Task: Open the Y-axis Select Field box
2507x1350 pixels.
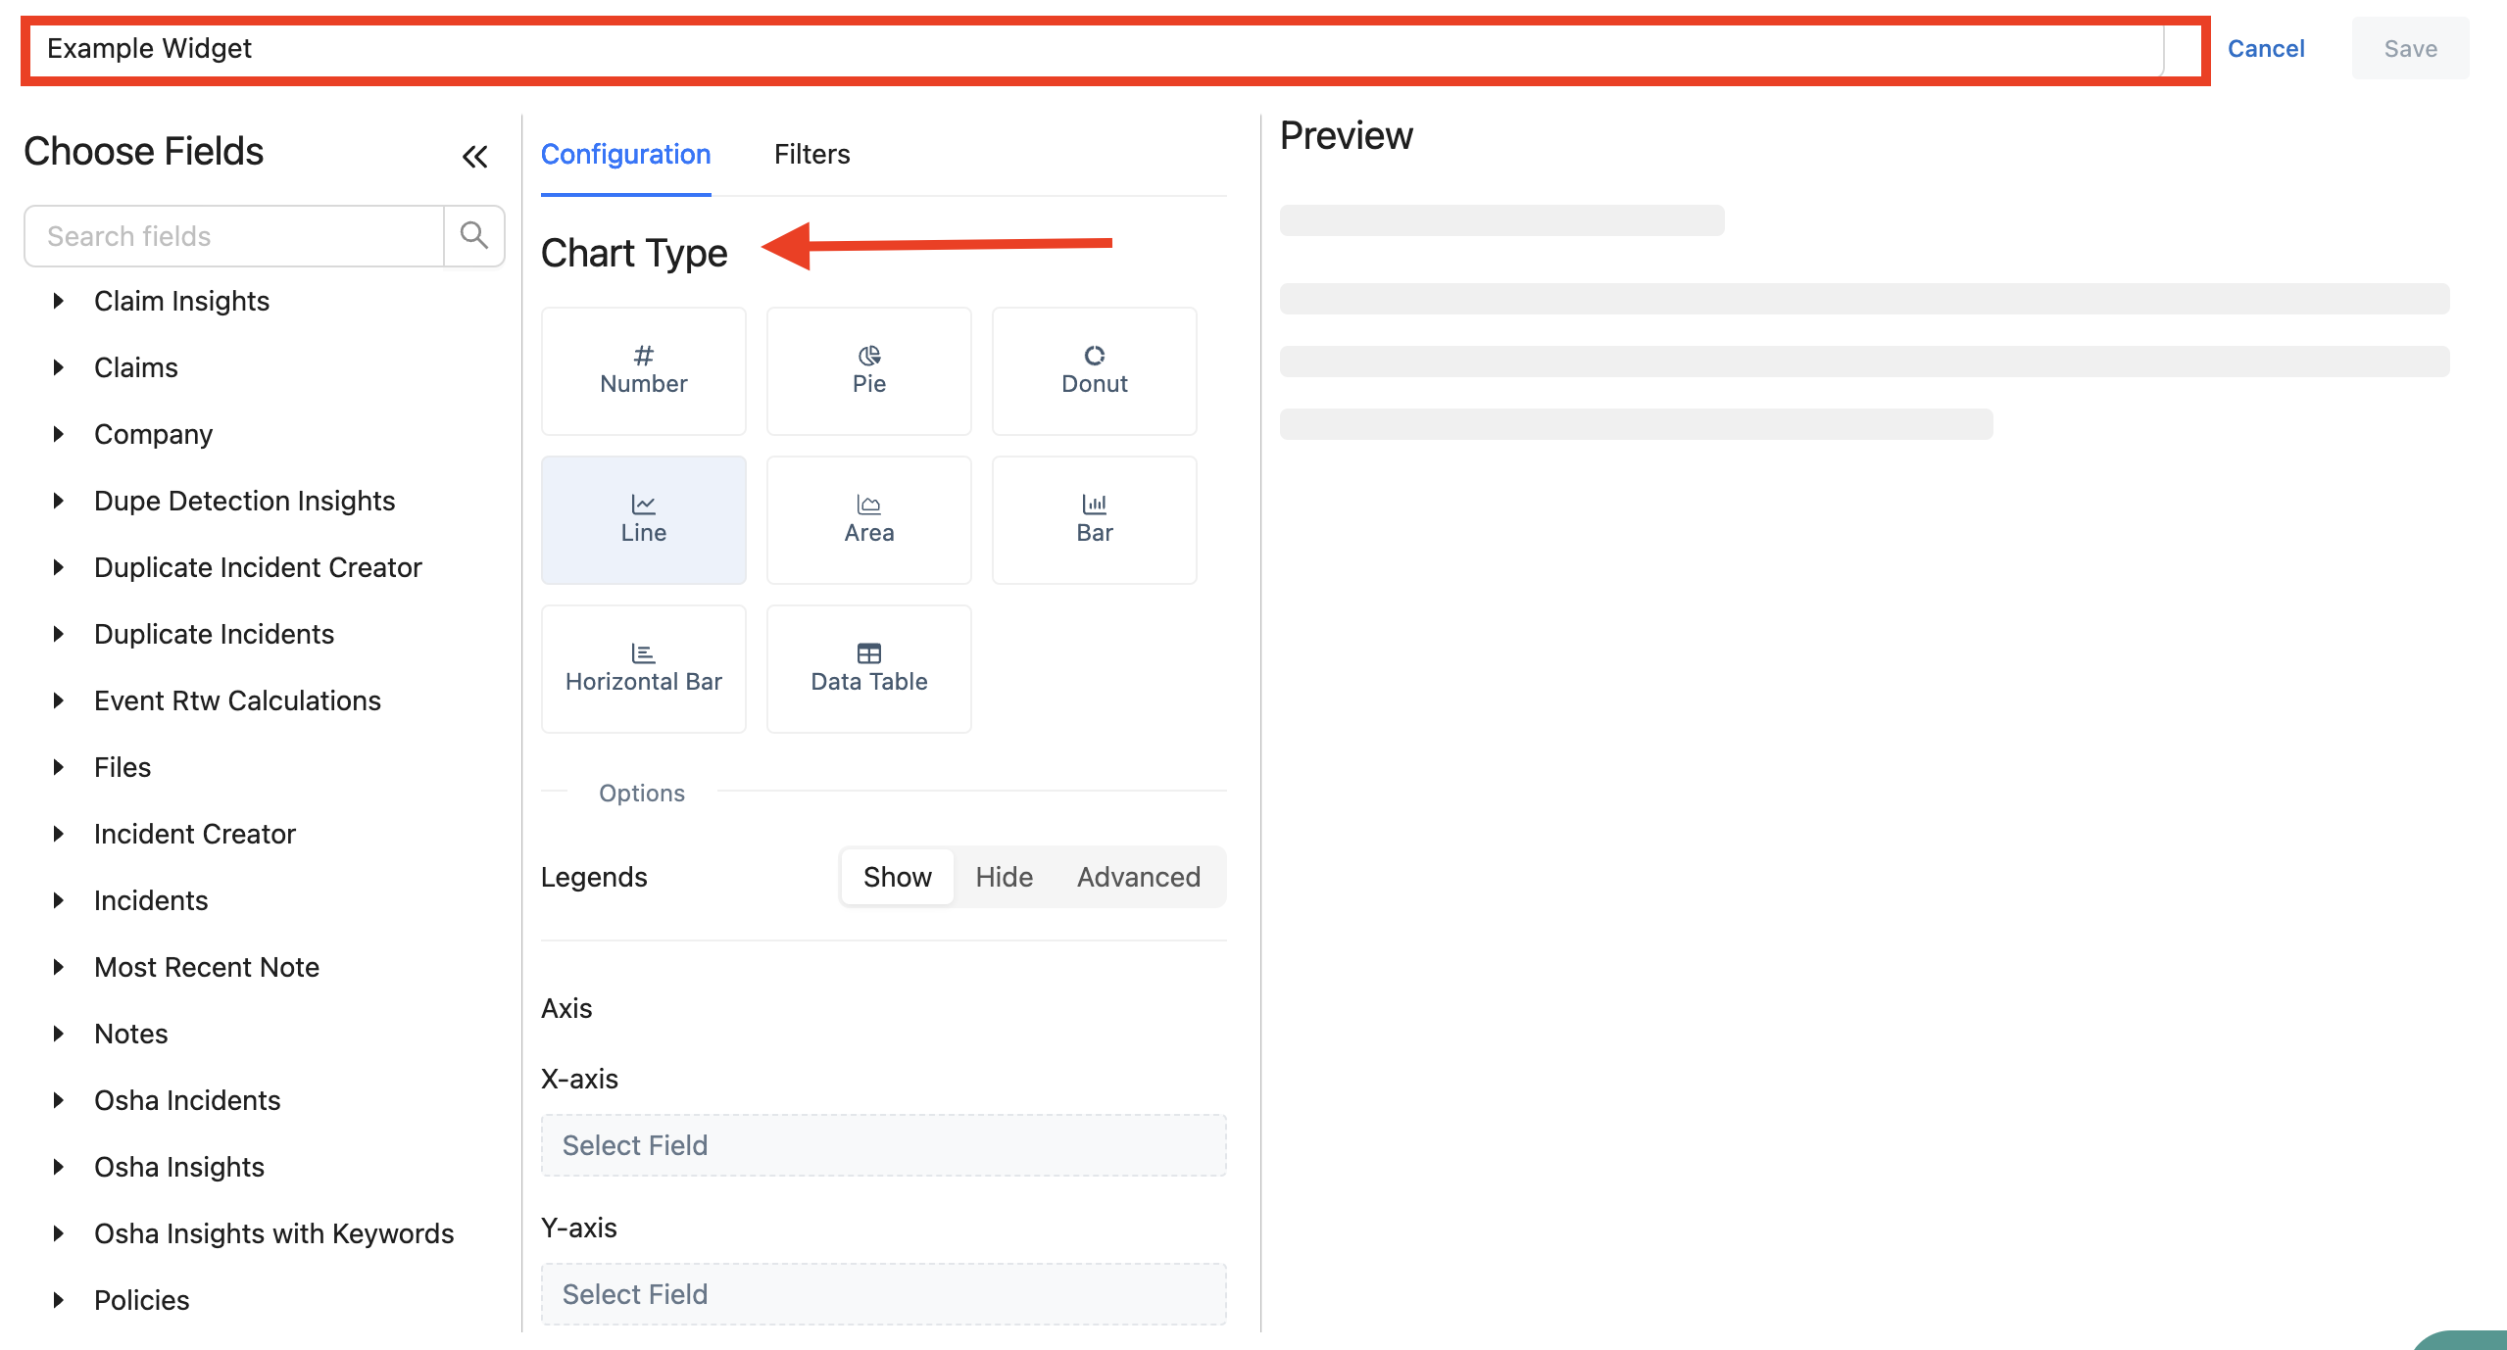Action: (883, 1294)
